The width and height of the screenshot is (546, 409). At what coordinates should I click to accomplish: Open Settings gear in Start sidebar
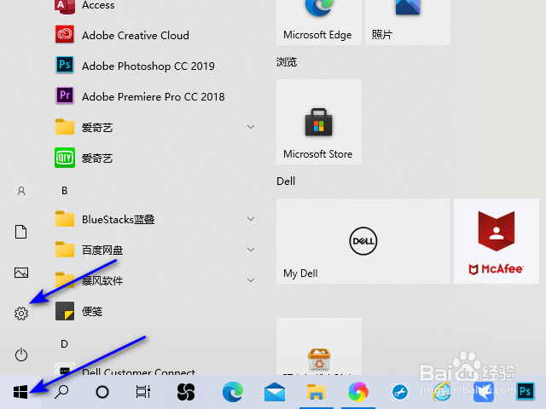[x=21, y=314]
